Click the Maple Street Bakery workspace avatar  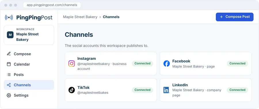tap(10, 35)
